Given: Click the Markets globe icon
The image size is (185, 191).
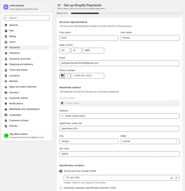Looking at the screenshot, I should 6,81.
